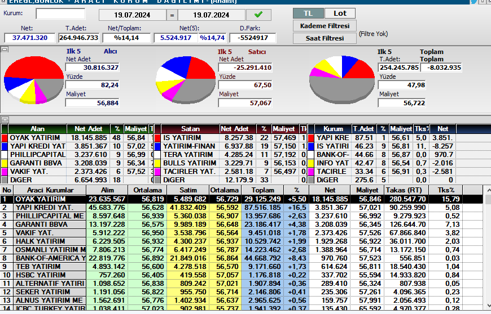Sort main table by Alim header

point(107,190)
